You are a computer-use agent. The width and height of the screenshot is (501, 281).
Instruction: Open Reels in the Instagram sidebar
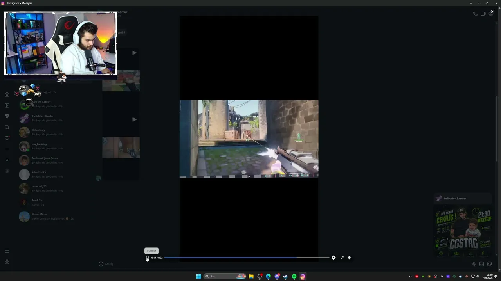pyautogui.click(x=7, y=105)
